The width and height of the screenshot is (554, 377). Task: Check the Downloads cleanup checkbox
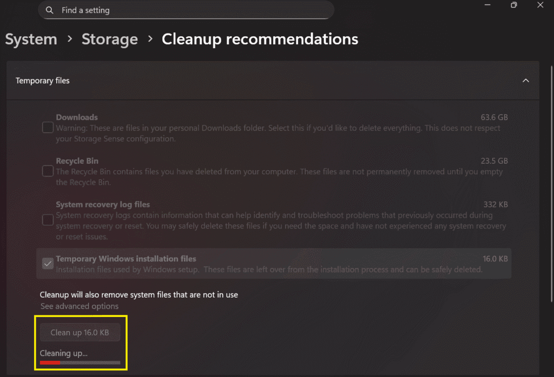47,127
